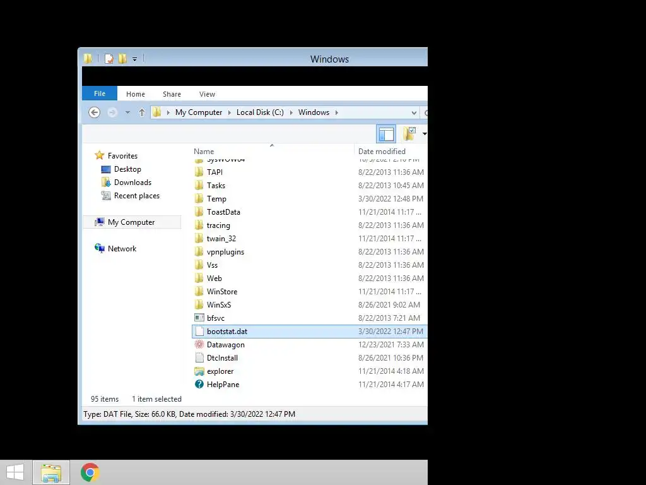
Task: Click DtcInstall date 8/26/2021 10:36 PM
Action: pyautogui.click(x=391, y=357)
